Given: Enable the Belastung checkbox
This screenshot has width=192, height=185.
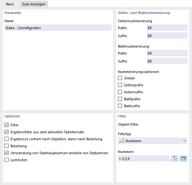Looking at the screenshot, I should pos(7,146).
